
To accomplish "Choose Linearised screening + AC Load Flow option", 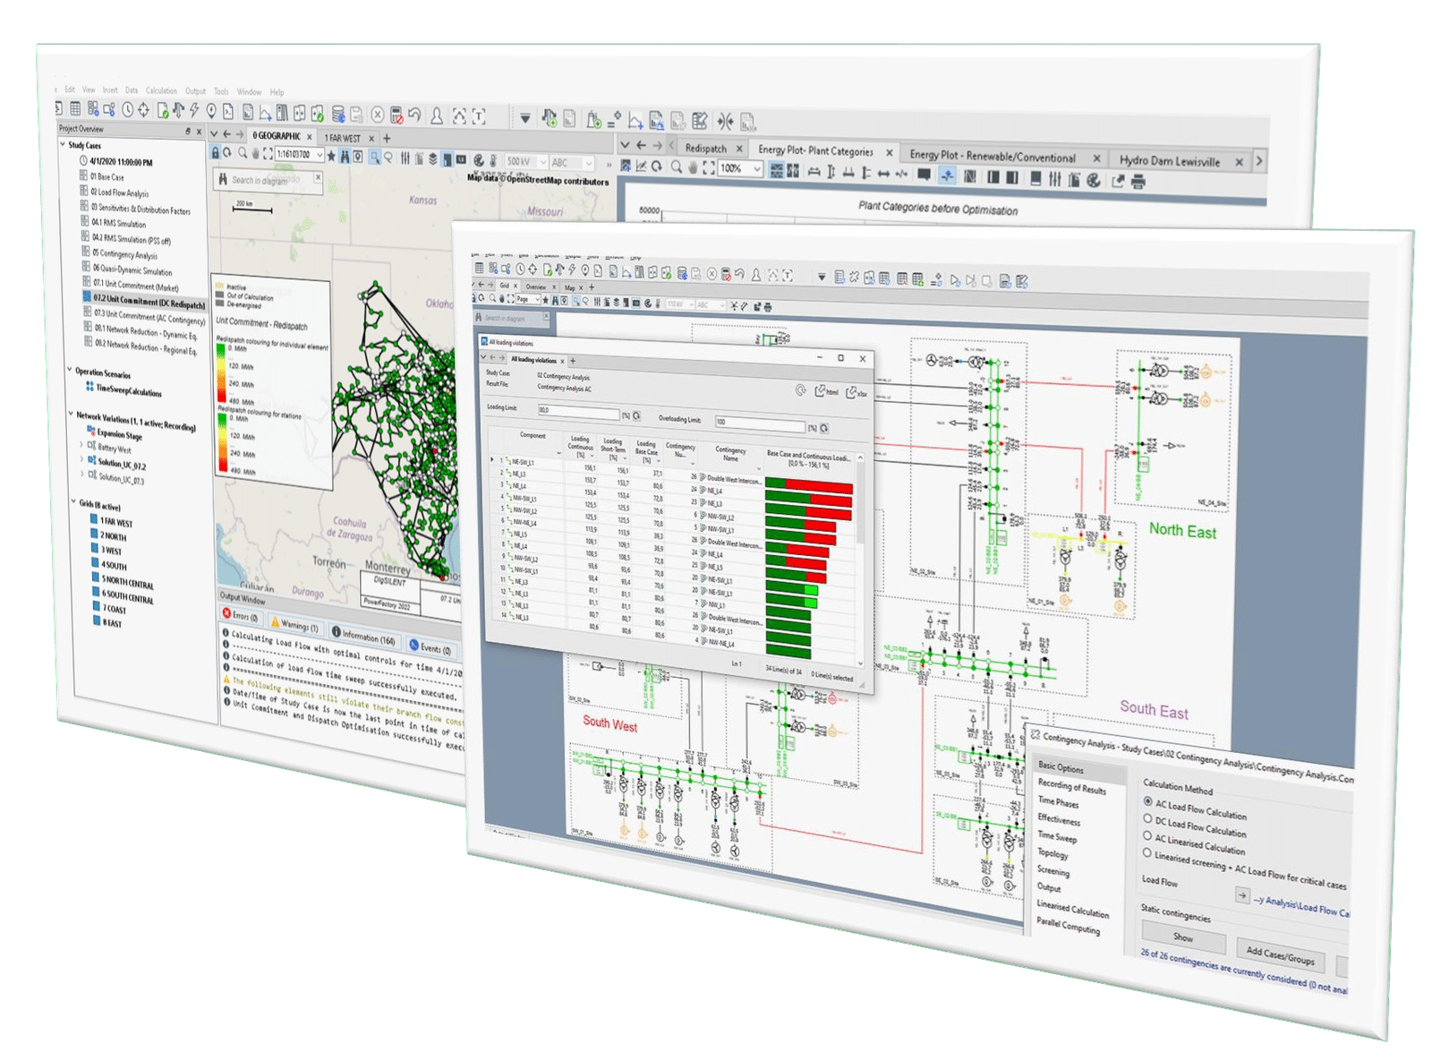I will 1146,852.
